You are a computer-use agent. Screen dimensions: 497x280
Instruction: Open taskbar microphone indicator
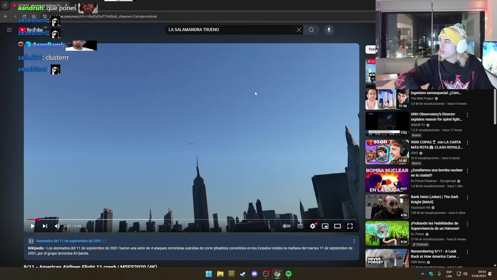click(x=439, y=274)
